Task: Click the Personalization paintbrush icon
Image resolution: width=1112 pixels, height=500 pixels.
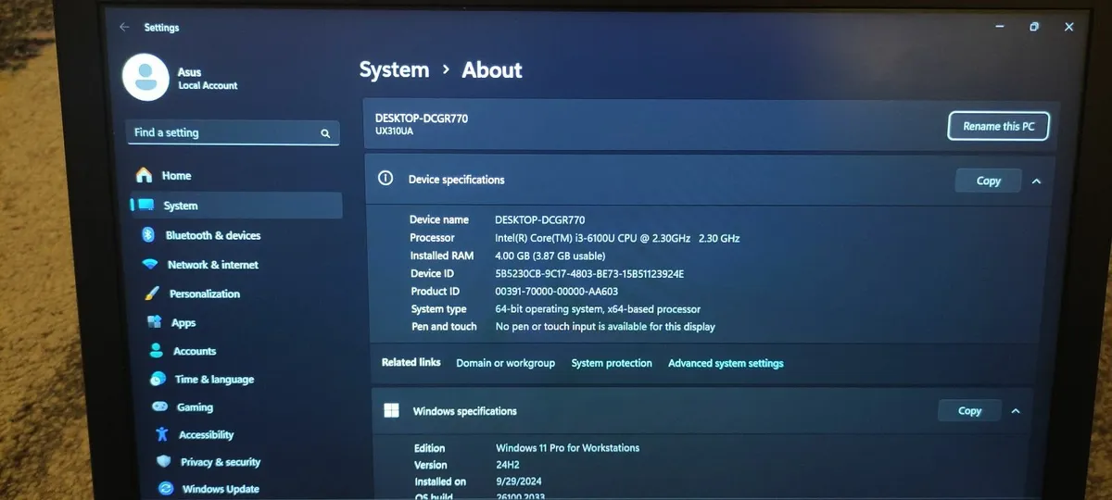Action: pyautogui.click(x=153, y=294)
